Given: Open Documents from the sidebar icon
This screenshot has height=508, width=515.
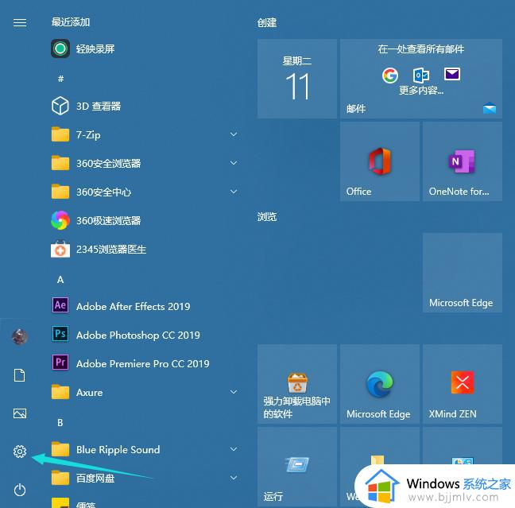Looking at the screenshot, I should click(x=19, y=375).
